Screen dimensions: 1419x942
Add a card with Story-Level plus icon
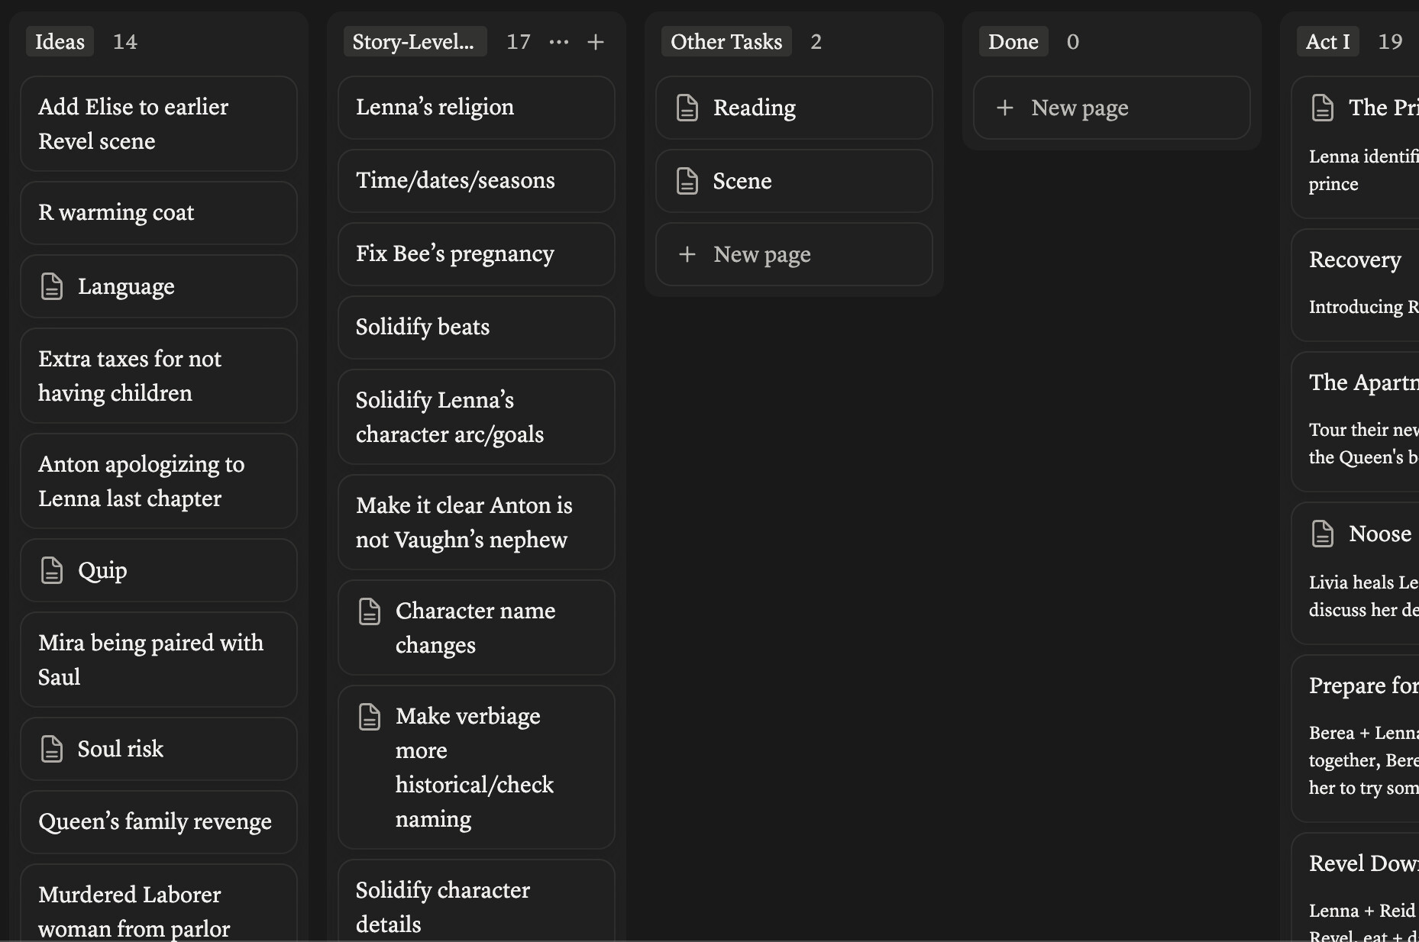596,42
